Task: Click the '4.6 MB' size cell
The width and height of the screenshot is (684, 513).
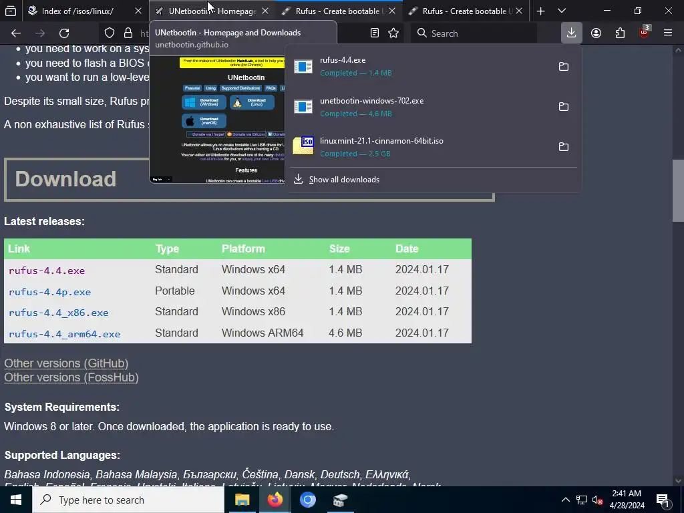Action: pyautogui.click(x=345, y=333)
